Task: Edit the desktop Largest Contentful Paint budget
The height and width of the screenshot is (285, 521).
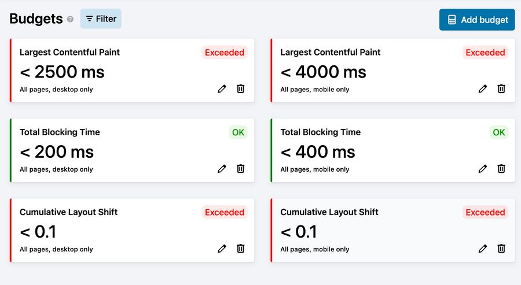Action: 222,89
